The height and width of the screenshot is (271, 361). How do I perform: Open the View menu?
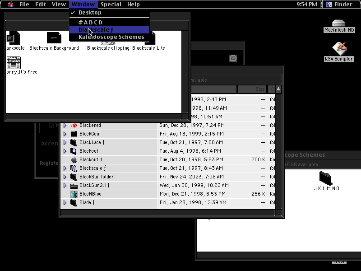59,5
